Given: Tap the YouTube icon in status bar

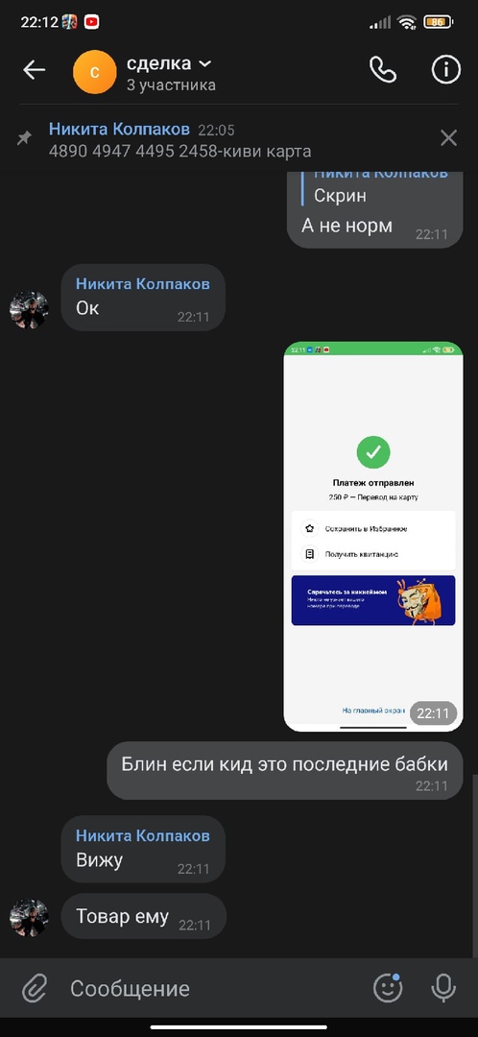Looking at the screenshot, I should point(91,22).
